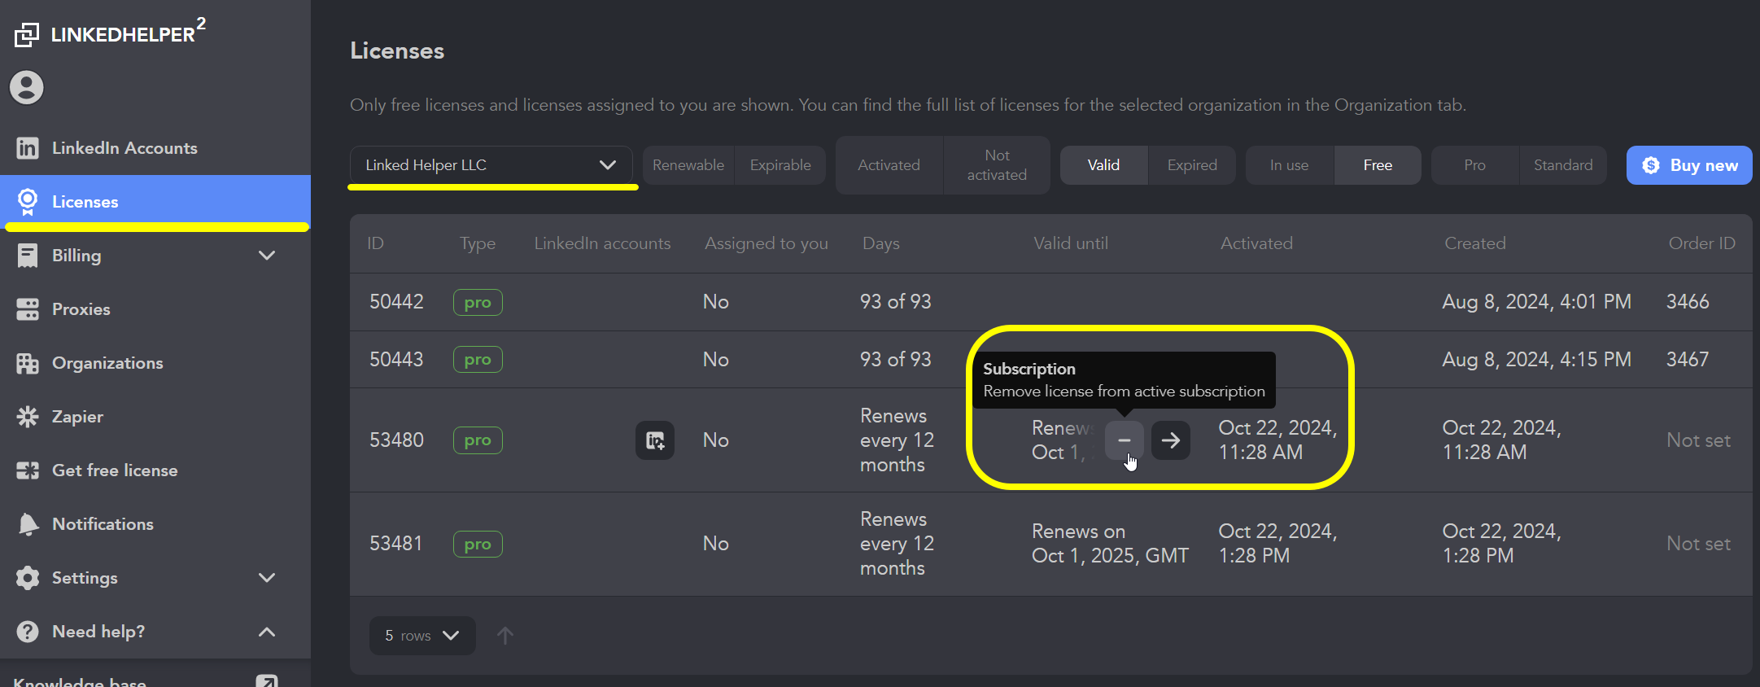The width and height of the screenshot is (1760, 687).
Task: Open Organizations page from sidebar
Action: 107,363
